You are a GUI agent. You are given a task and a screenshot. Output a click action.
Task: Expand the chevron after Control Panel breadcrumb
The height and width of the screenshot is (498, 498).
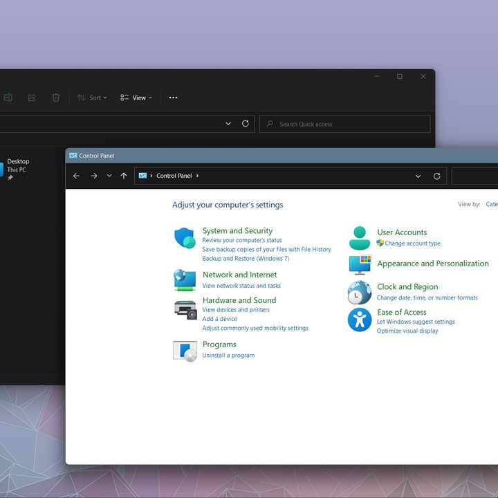point(197,176)
